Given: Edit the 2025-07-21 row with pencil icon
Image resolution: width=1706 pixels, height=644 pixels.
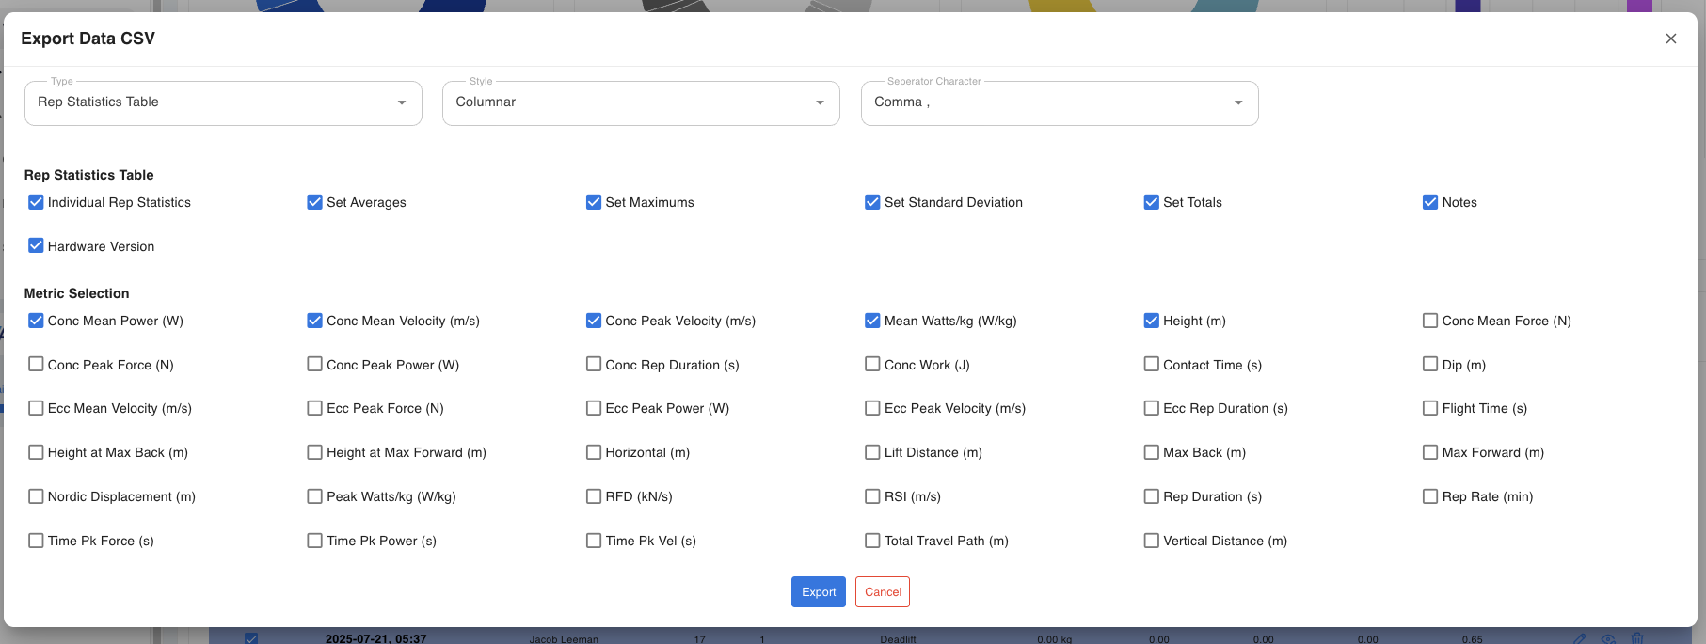Looking at the screenshot, I should pos(1580,638).
